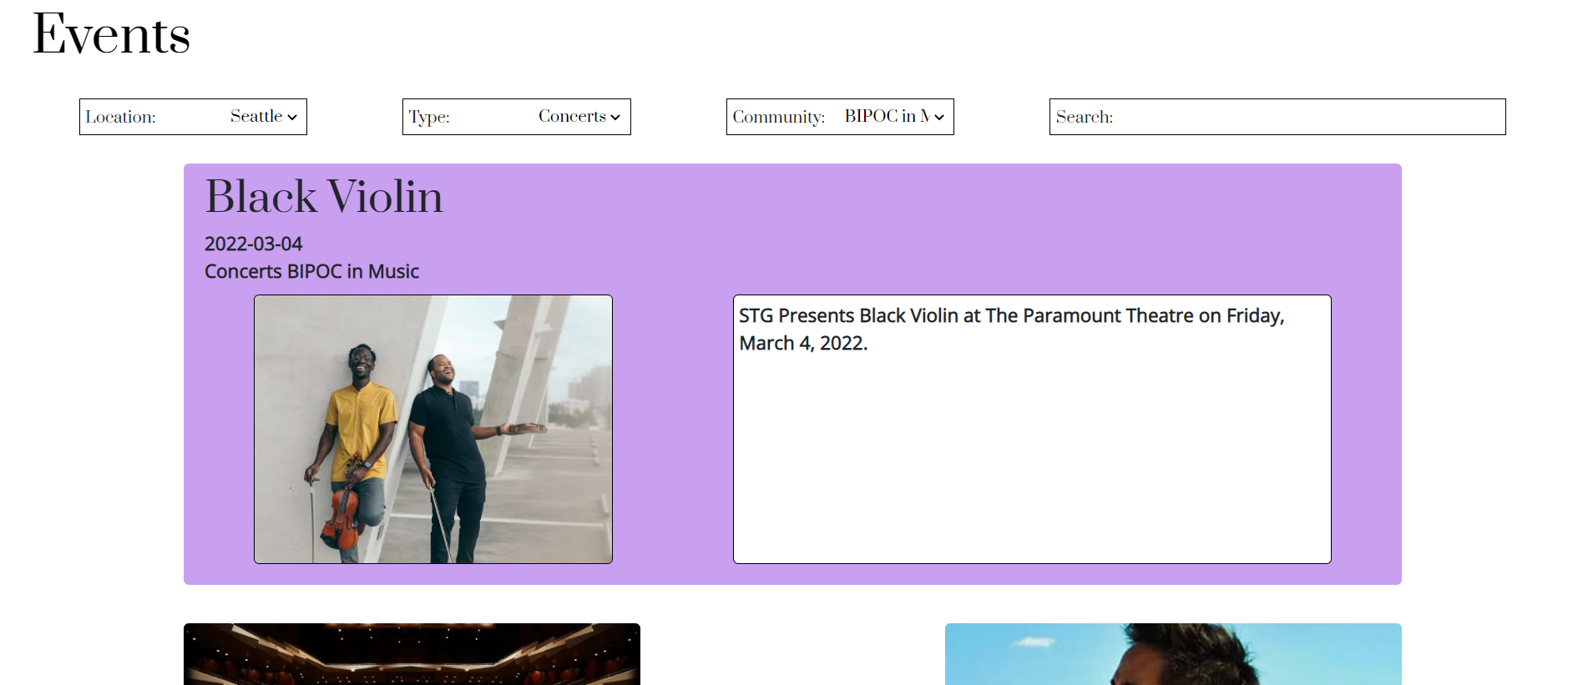Click the 2022-03-04 event date
The width and height of the screenshot is (1583, 685).
[254, 244]
